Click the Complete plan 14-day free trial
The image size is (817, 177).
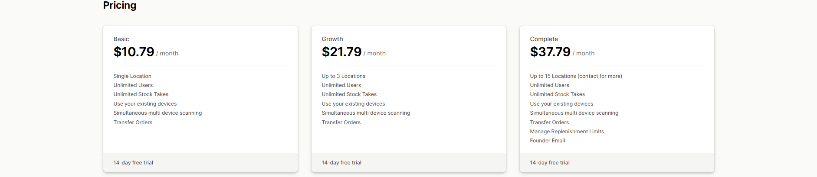click(x=550, y=163)
